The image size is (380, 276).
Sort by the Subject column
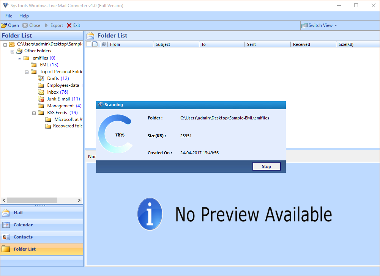[176, 44]
